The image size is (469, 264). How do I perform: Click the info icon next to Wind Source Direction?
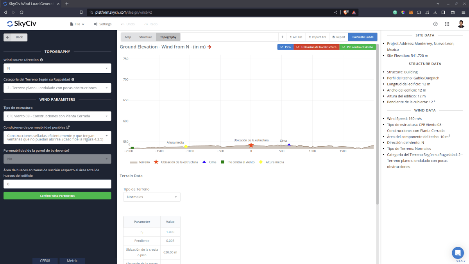pyautogui.click(x=41, y=60)
